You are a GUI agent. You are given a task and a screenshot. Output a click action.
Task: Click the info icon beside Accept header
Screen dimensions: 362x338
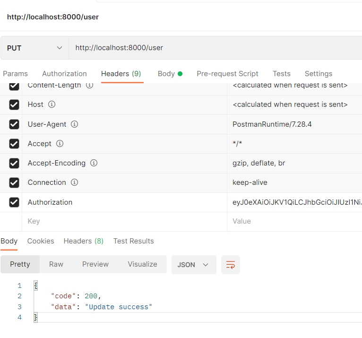coord(60,144)
